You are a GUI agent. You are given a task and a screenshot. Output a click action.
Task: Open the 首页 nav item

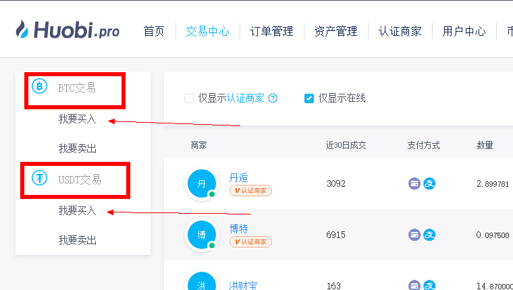click(154, 32)
